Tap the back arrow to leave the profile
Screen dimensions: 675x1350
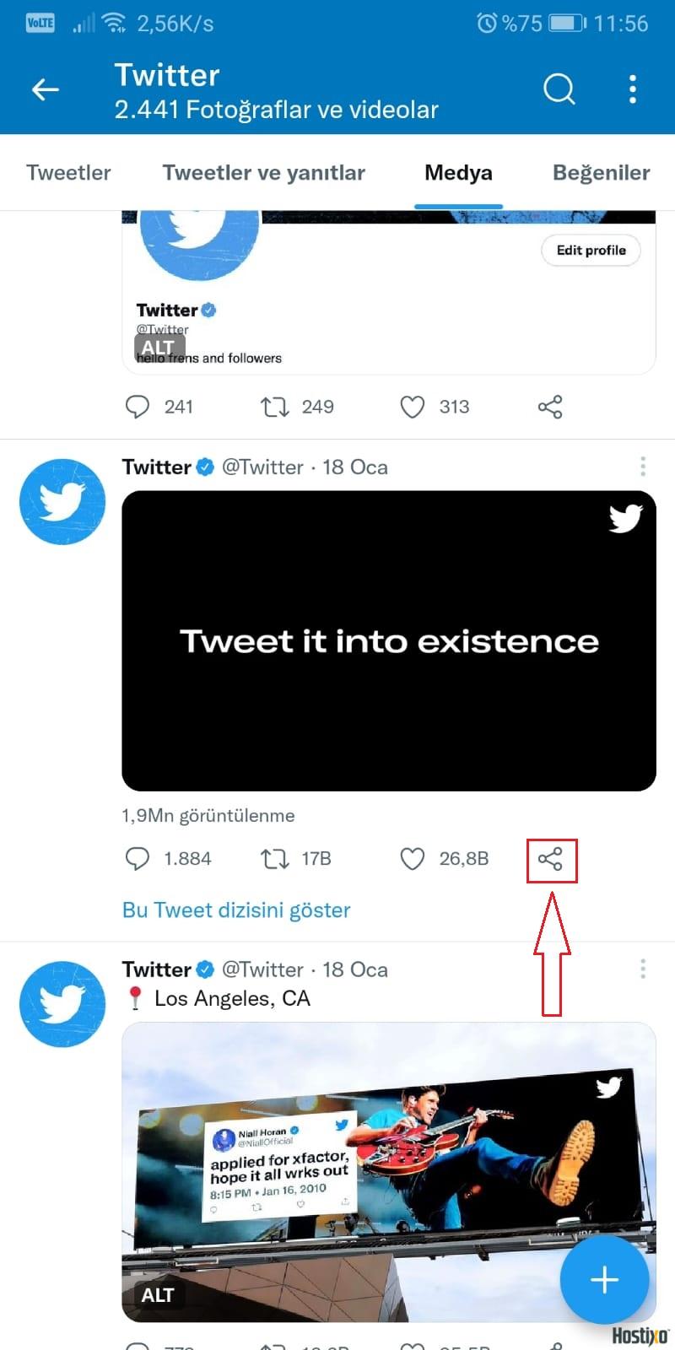pos(46,89)
